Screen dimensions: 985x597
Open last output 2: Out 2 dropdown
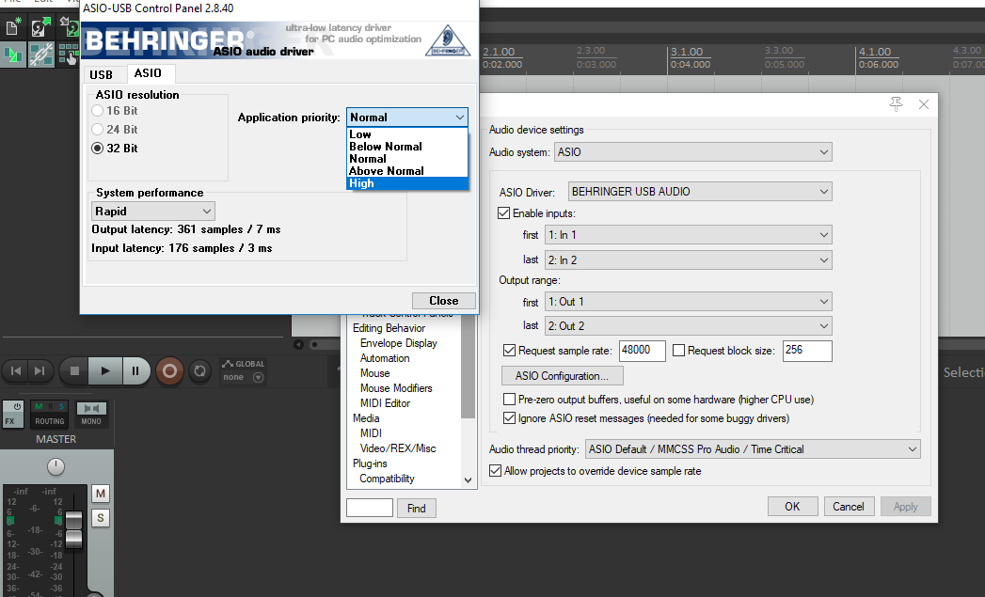point(689,326)
